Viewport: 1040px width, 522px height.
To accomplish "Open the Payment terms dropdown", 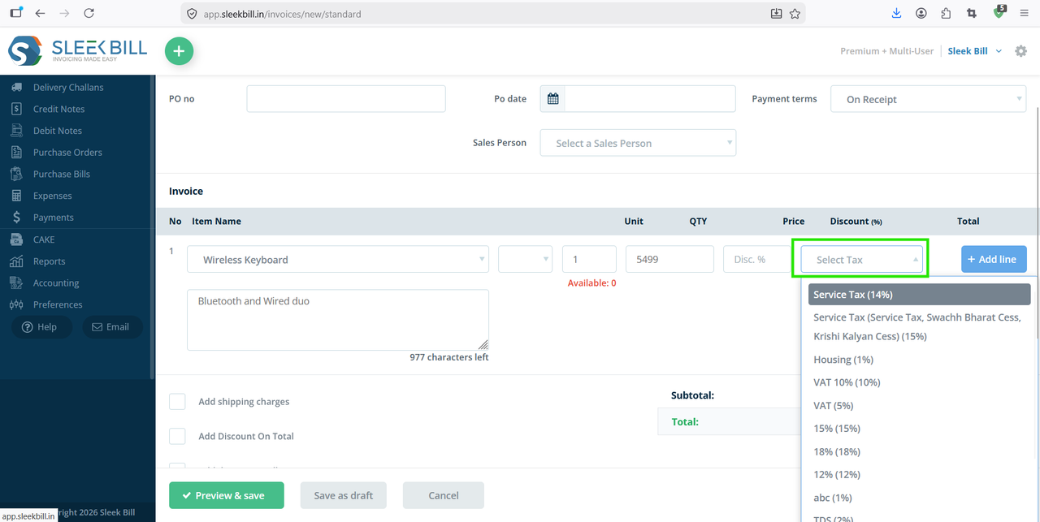I will tap(928, 99).
